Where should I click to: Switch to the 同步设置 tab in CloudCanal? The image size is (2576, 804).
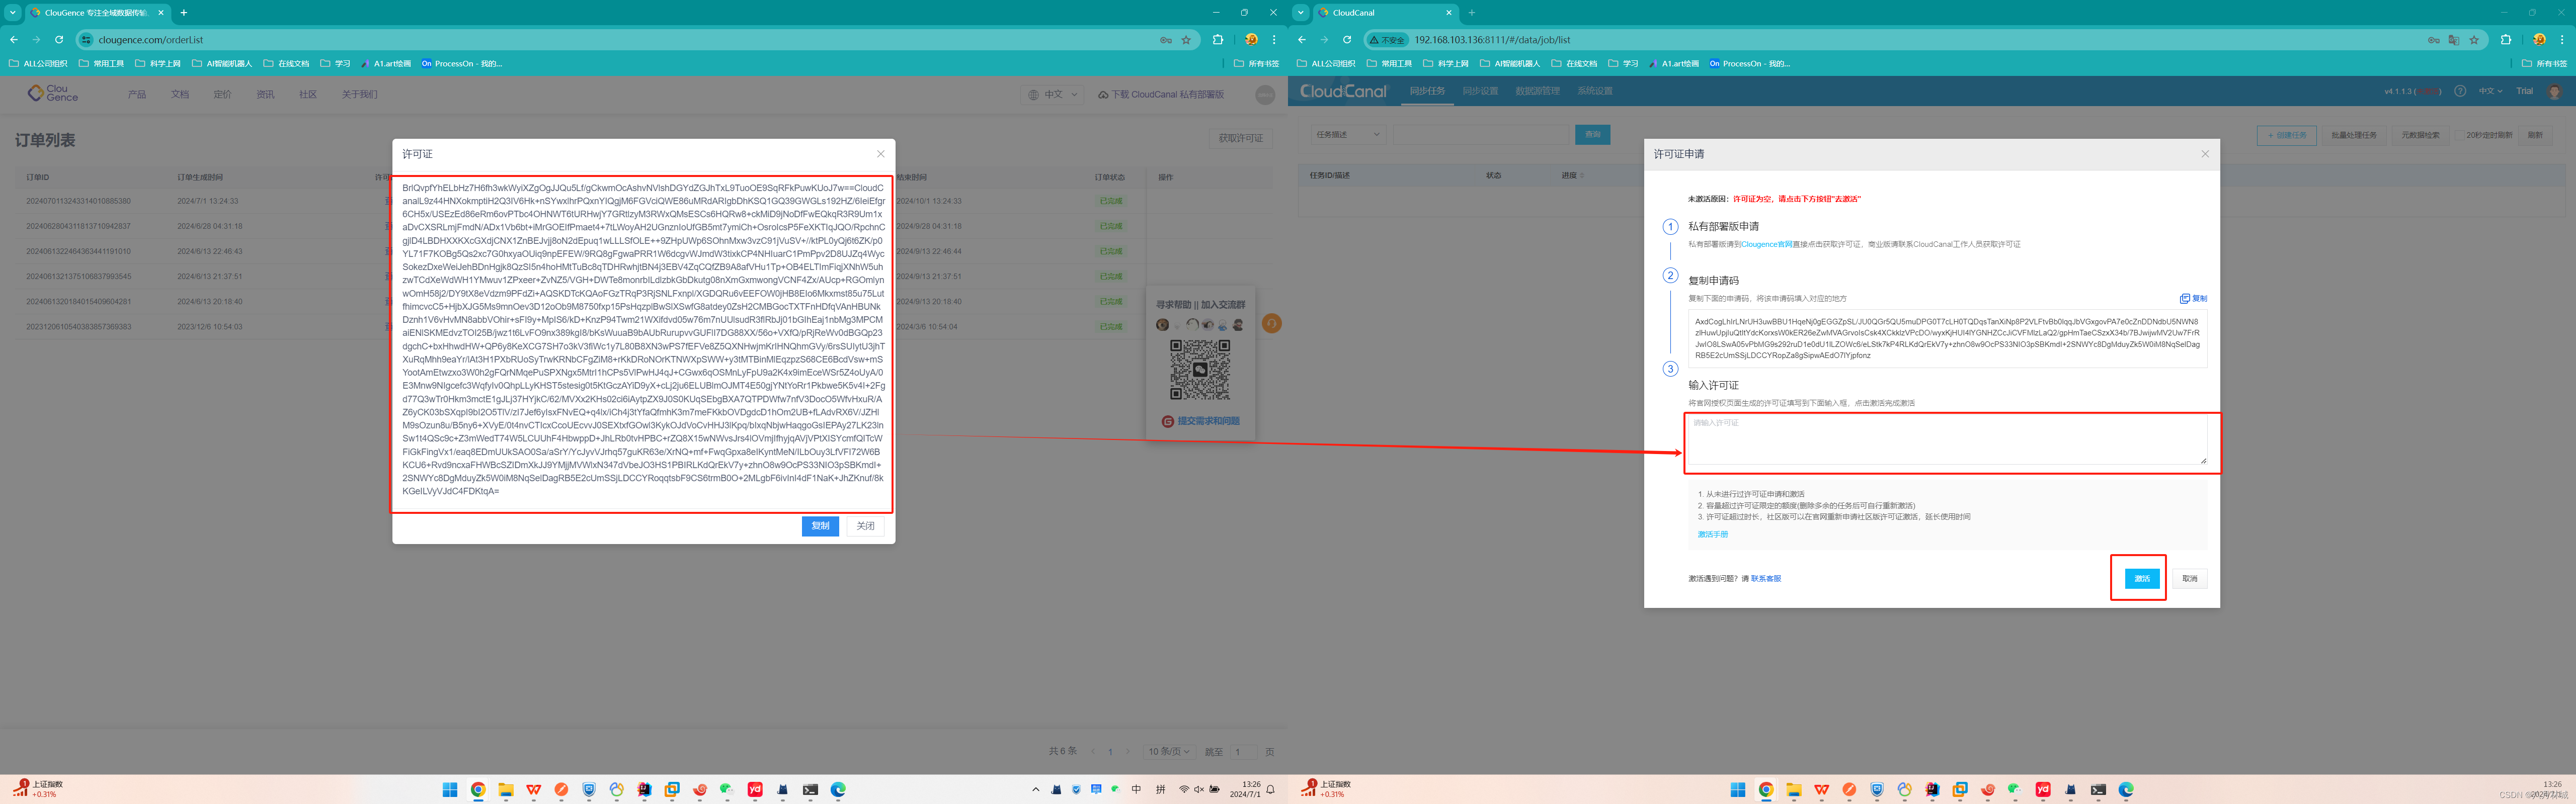click(1480, 91)
